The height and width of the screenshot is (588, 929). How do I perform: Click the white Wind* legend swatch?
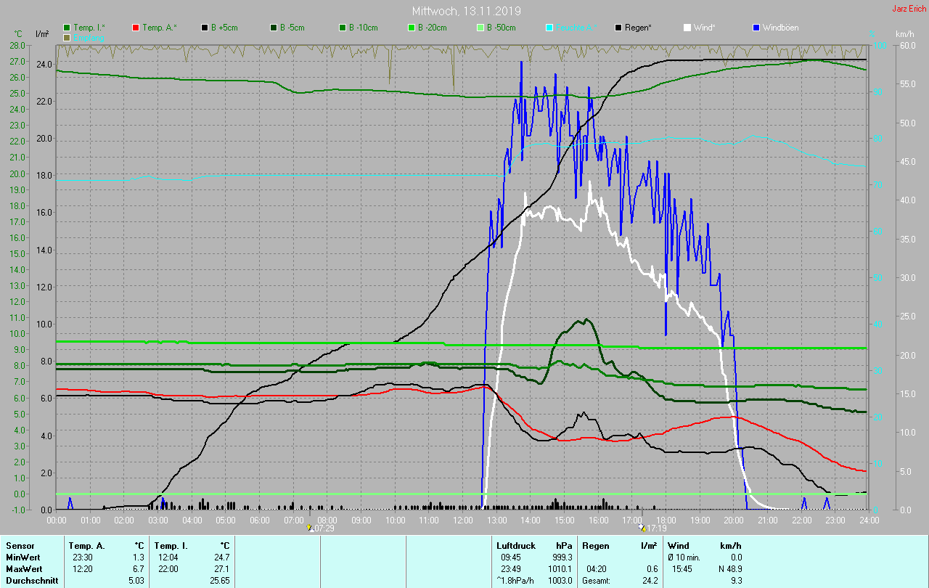[x=687, y=28]
